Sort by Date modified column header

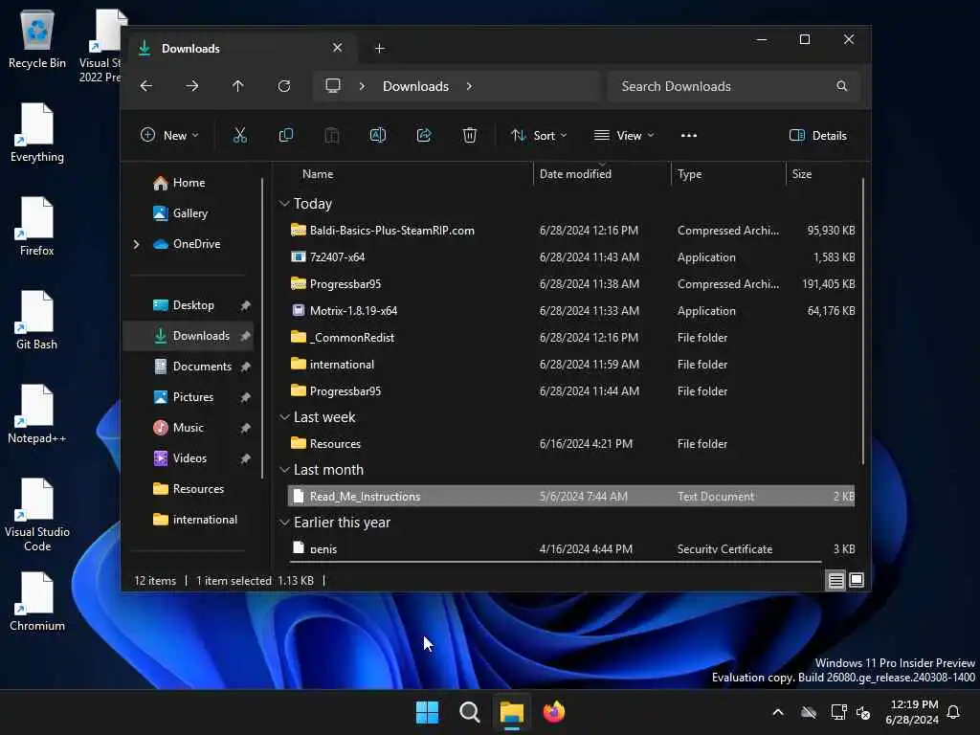tap(603, 174)
